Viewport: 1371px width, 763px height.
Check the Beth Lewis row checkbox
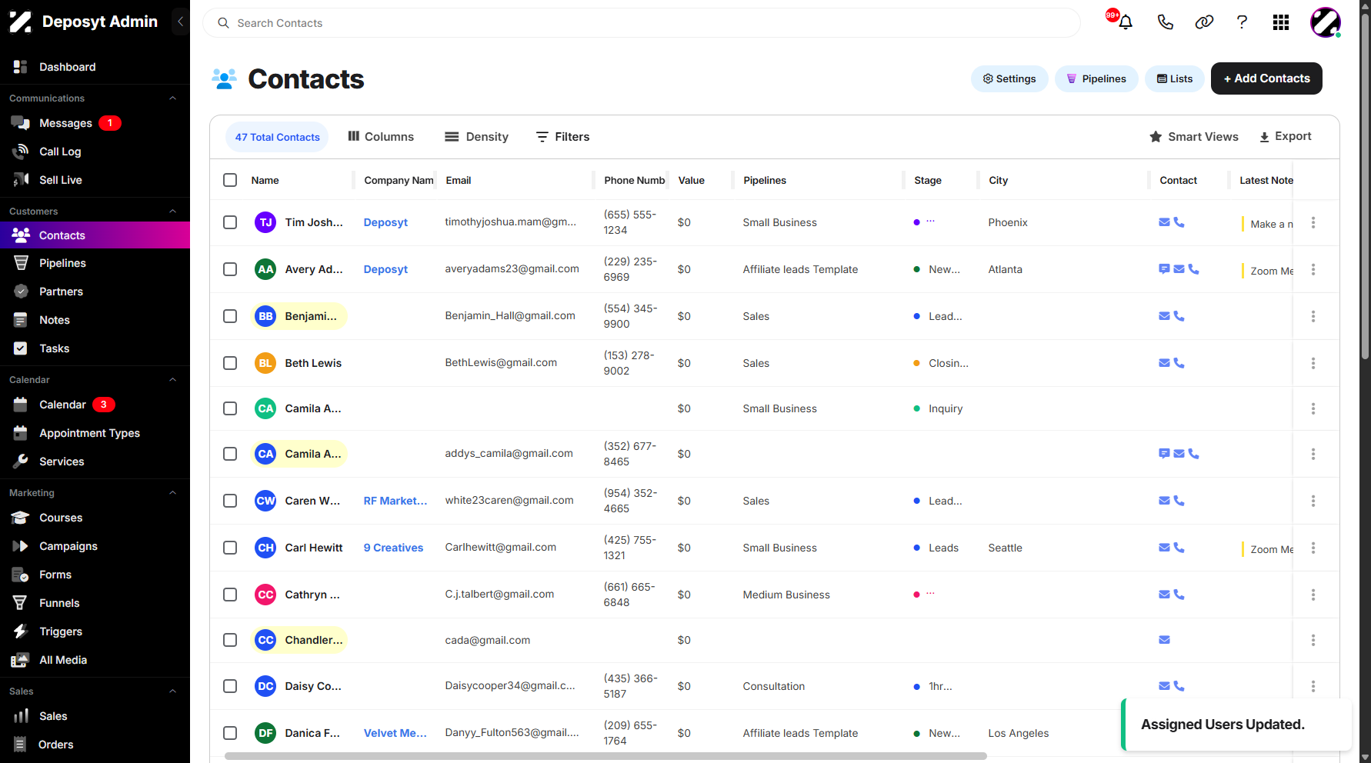[230, 363]
